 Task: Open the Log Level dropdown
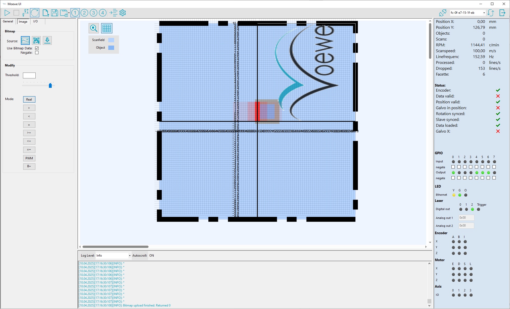coord(113,256)
